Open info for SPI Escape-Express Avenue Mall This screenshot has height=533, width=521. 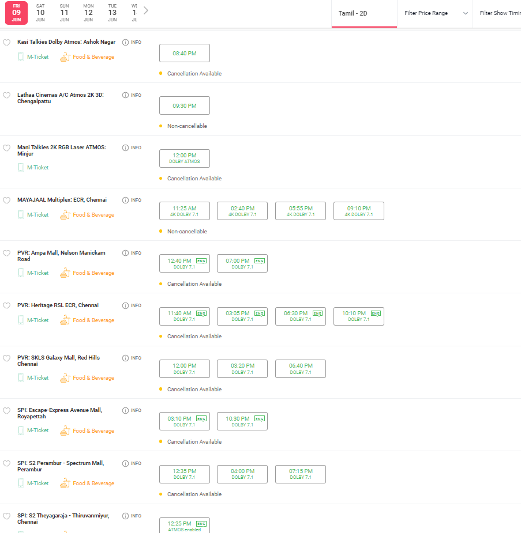pyautogui.click(x=125, y=410)
